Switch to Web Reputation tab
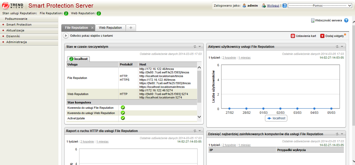355x165 pixels. click(x=110, y=28)
